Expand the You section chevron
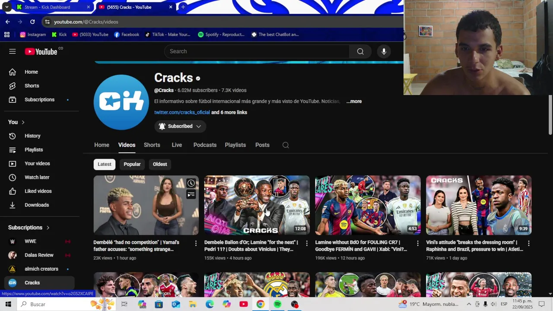 click(23, 122)
